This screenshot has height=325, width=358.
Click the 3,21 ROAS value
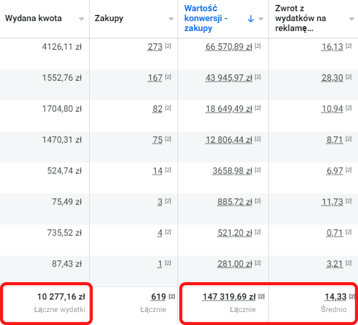pos(335,264)
